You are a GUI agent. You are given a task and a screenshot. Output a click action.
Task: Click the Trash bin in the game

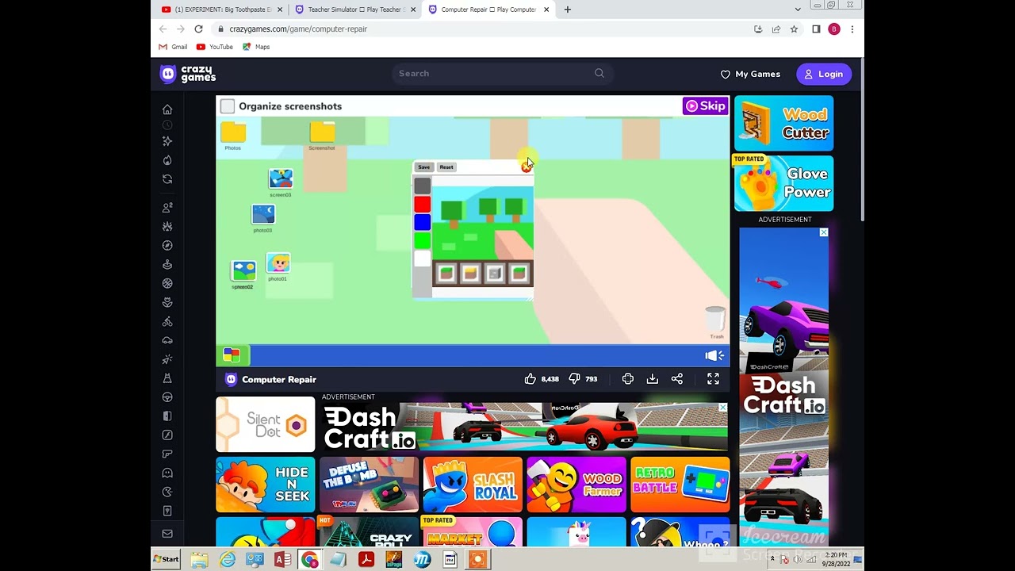tap(715, 321)
